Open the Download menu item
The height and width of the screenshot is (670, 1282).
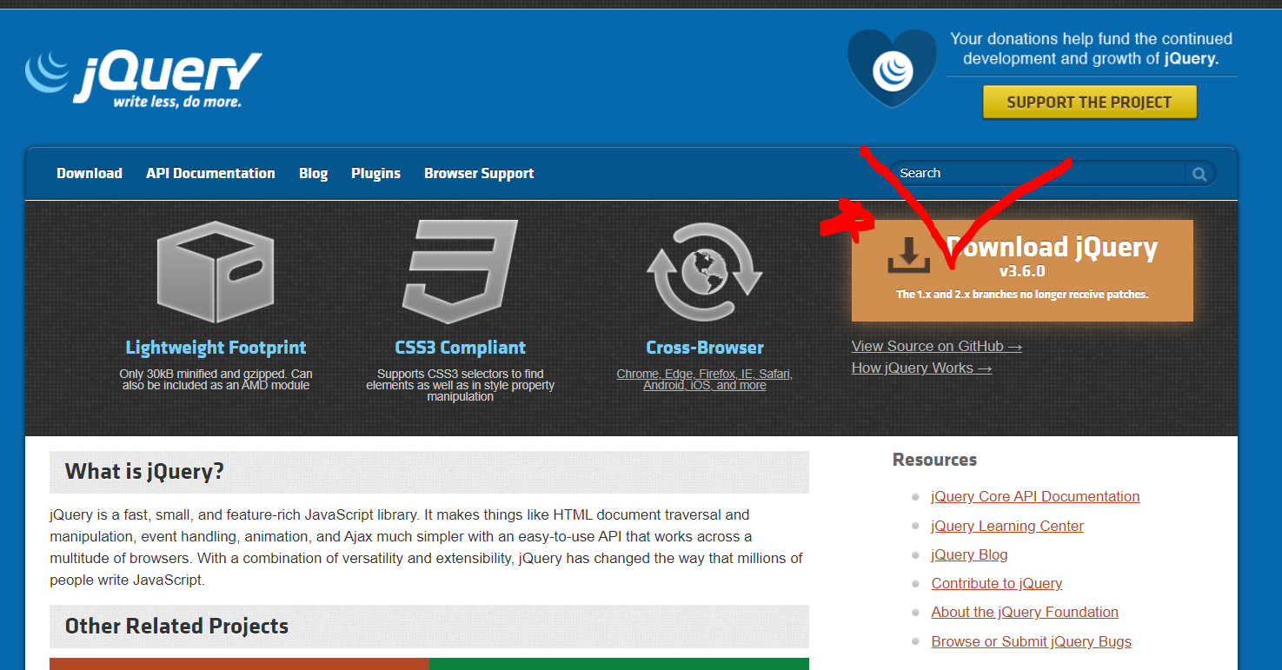pyautogui.click(x=90, y=174)
